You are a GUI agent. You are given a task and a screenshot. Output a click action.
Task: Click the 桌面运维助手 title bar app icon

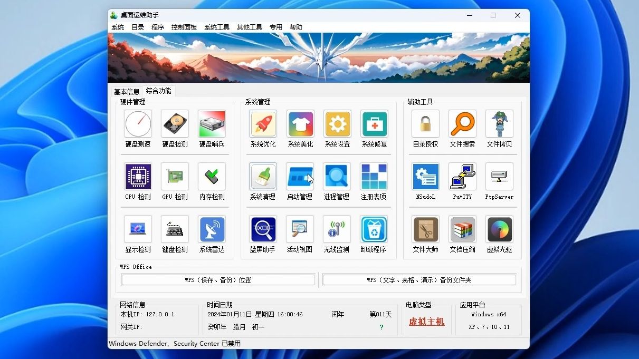click(114, 15)
